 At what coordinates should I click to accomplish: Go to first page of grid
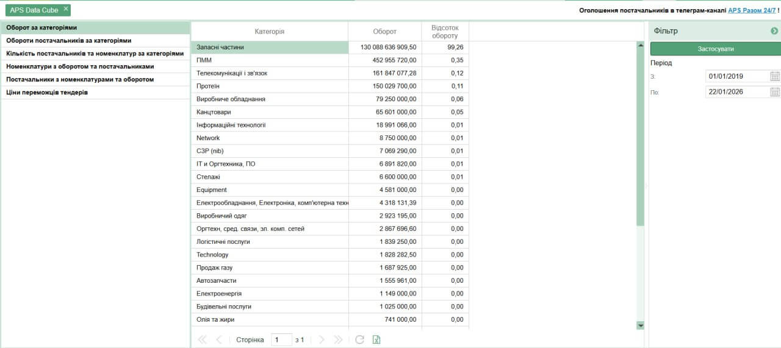[200, 339]
